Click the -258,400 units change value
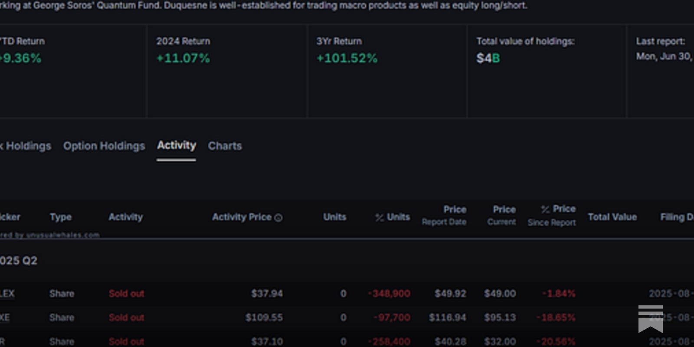This screenshot has width=694, height=347. coord(389,341)
